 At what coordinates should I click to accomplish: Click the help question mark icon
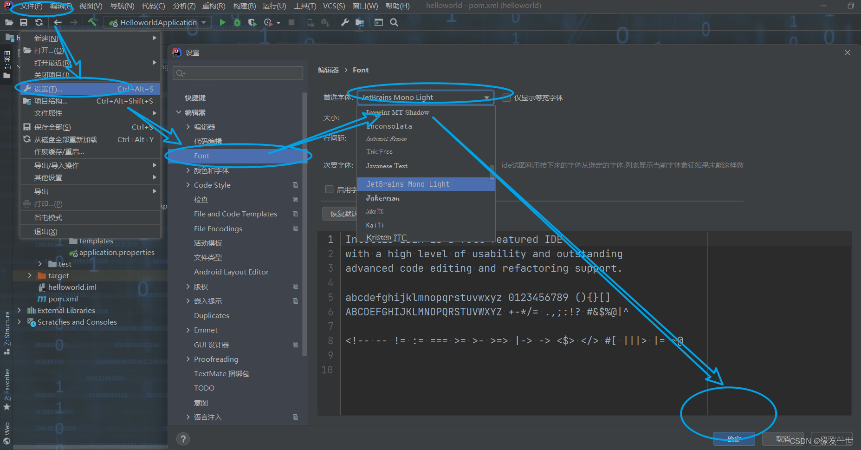tap(183, 439)
